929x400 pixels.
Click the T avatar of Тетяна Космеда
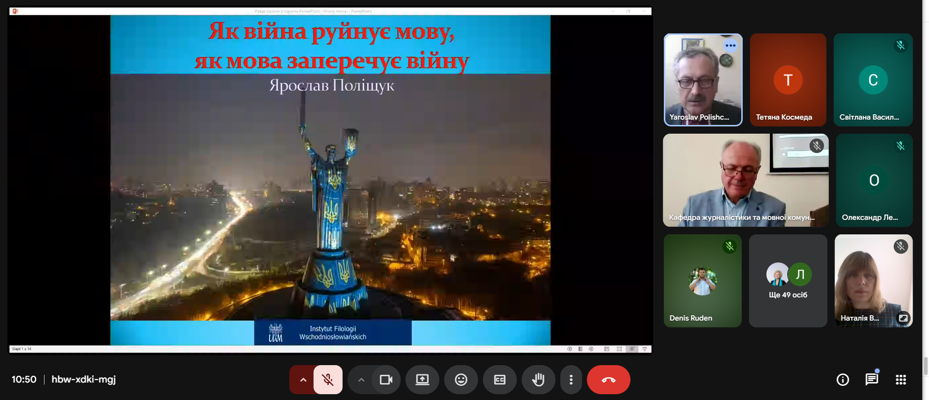[x=788, y=80]
